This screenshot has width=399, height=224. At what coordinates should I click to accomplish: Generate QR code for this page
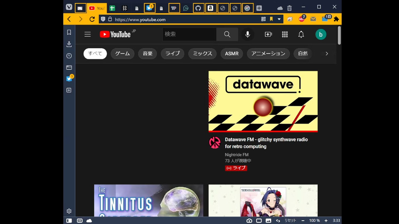click(264, 19)
